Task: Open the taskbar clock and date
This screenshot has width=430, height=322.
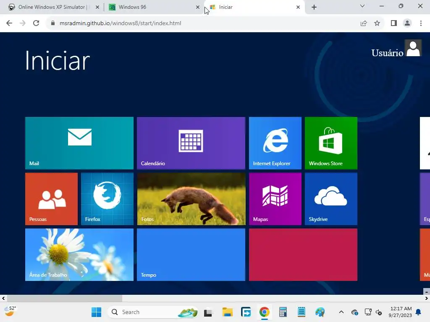Action: coord(400,312)
